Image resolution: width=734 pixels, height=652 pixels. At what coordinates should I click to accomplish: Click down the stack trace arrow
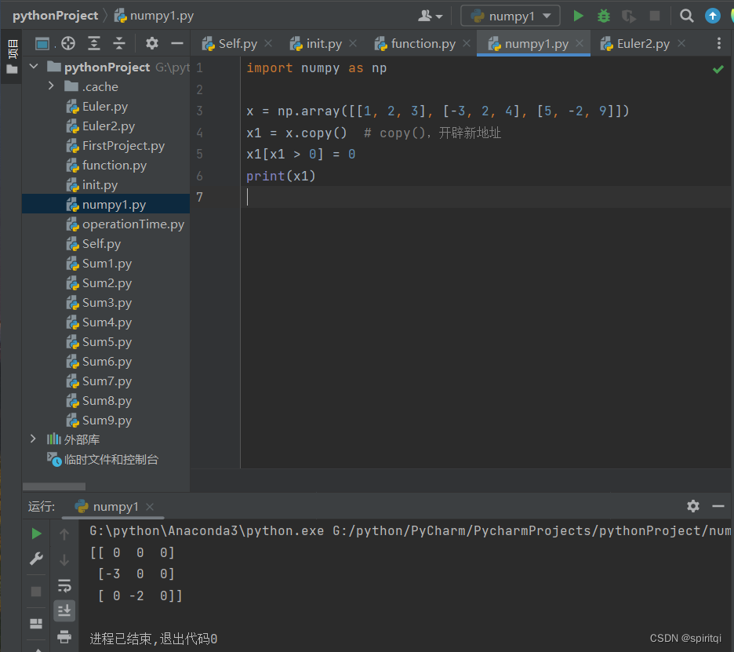(x=64, y=559)
